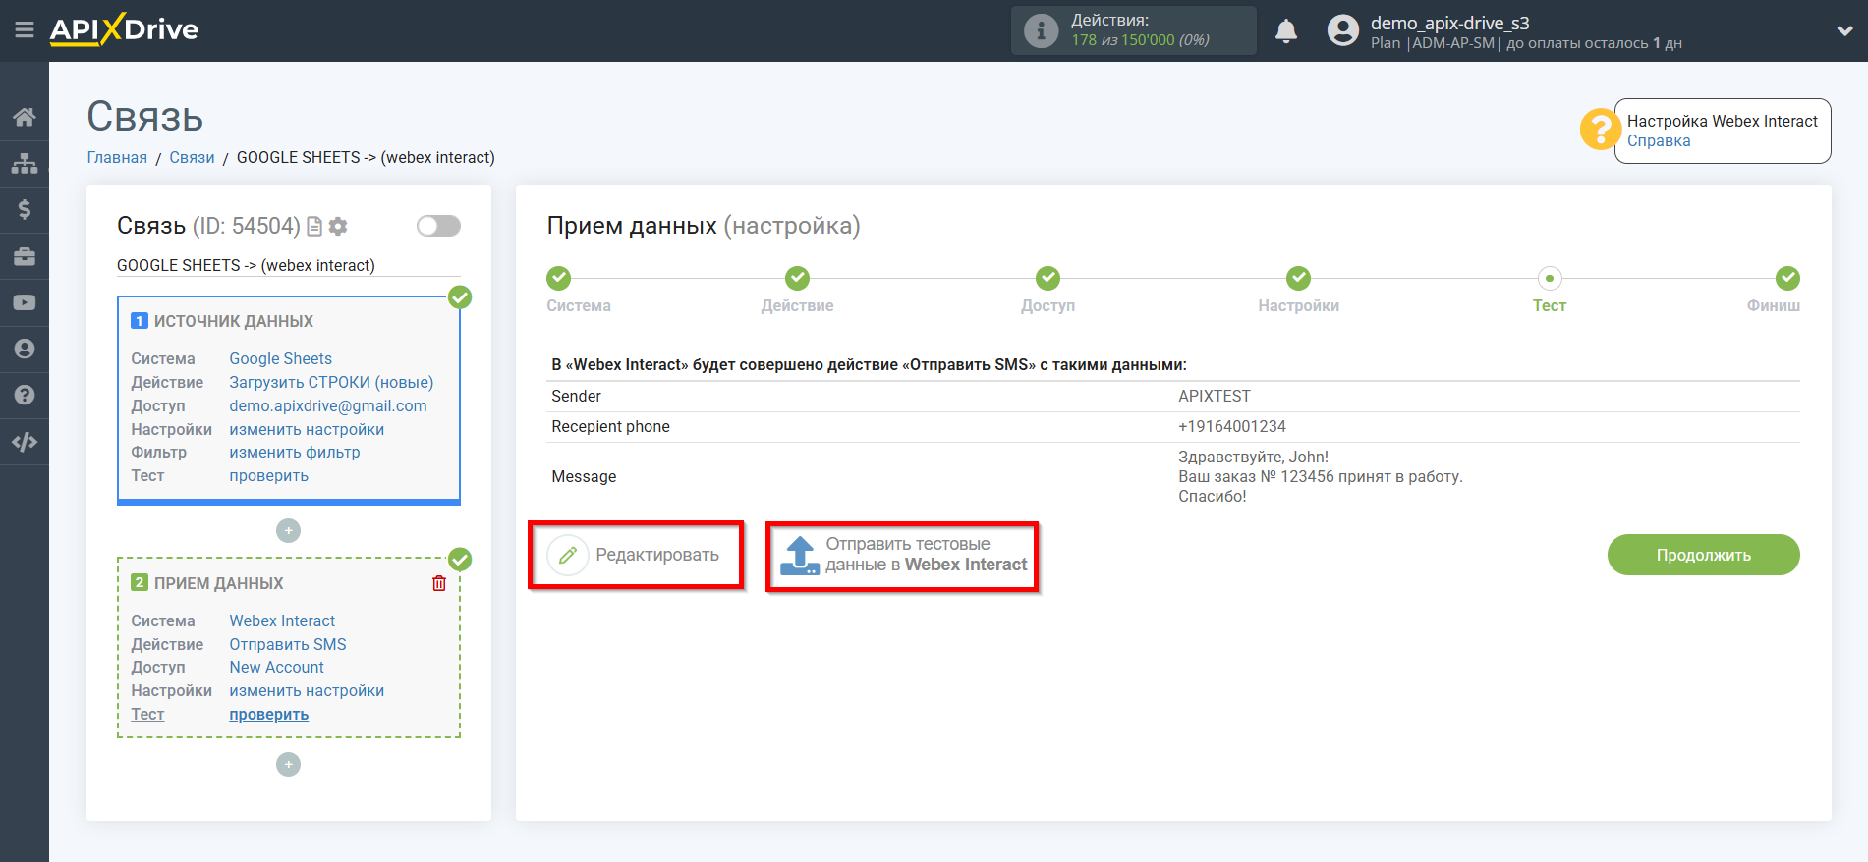Click the Recepient phone row label
This screenshot has height=862, width=1868.
click(x=610, y=427)
